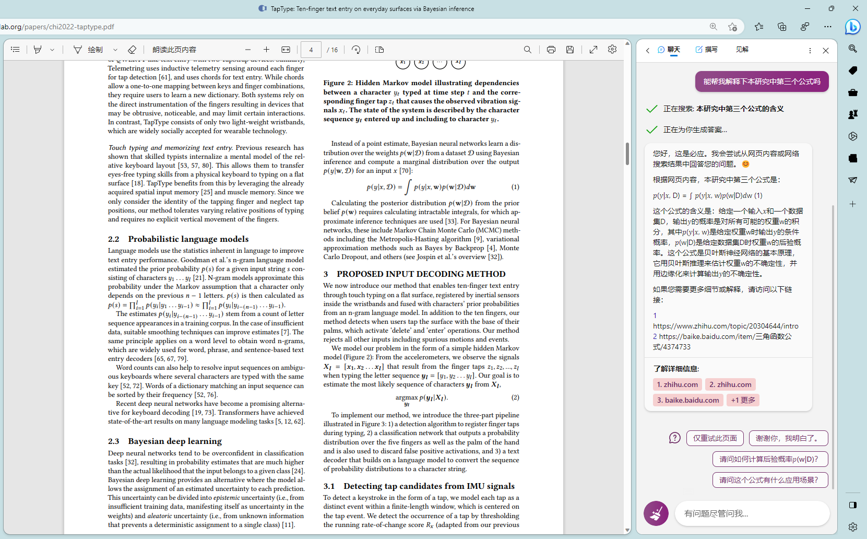
Task: Open the Bing chat sidebar icon
Action: [852, 27]
